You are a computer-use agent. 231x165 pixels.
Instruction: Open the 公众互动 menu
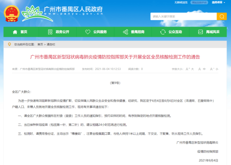(171, 32)
